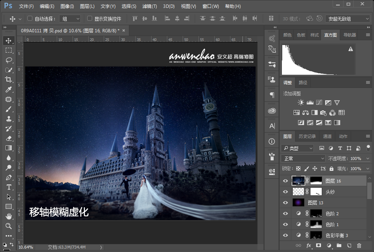374x252 pixels.
Task: Select the Move tool in toolbox
Action: tap(9, 41)
